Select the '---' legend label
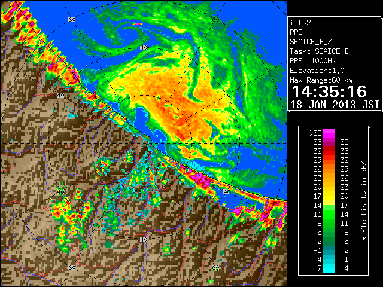The width and height of the screenshot is (383, 287). tap(342, 133)
